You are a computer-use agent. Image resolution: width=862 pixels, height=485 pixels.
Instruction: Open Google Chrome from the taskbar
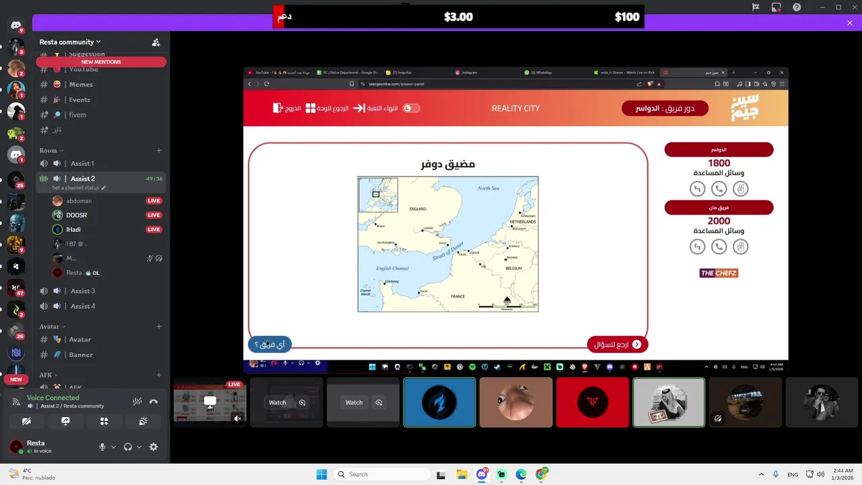[541, 474]
